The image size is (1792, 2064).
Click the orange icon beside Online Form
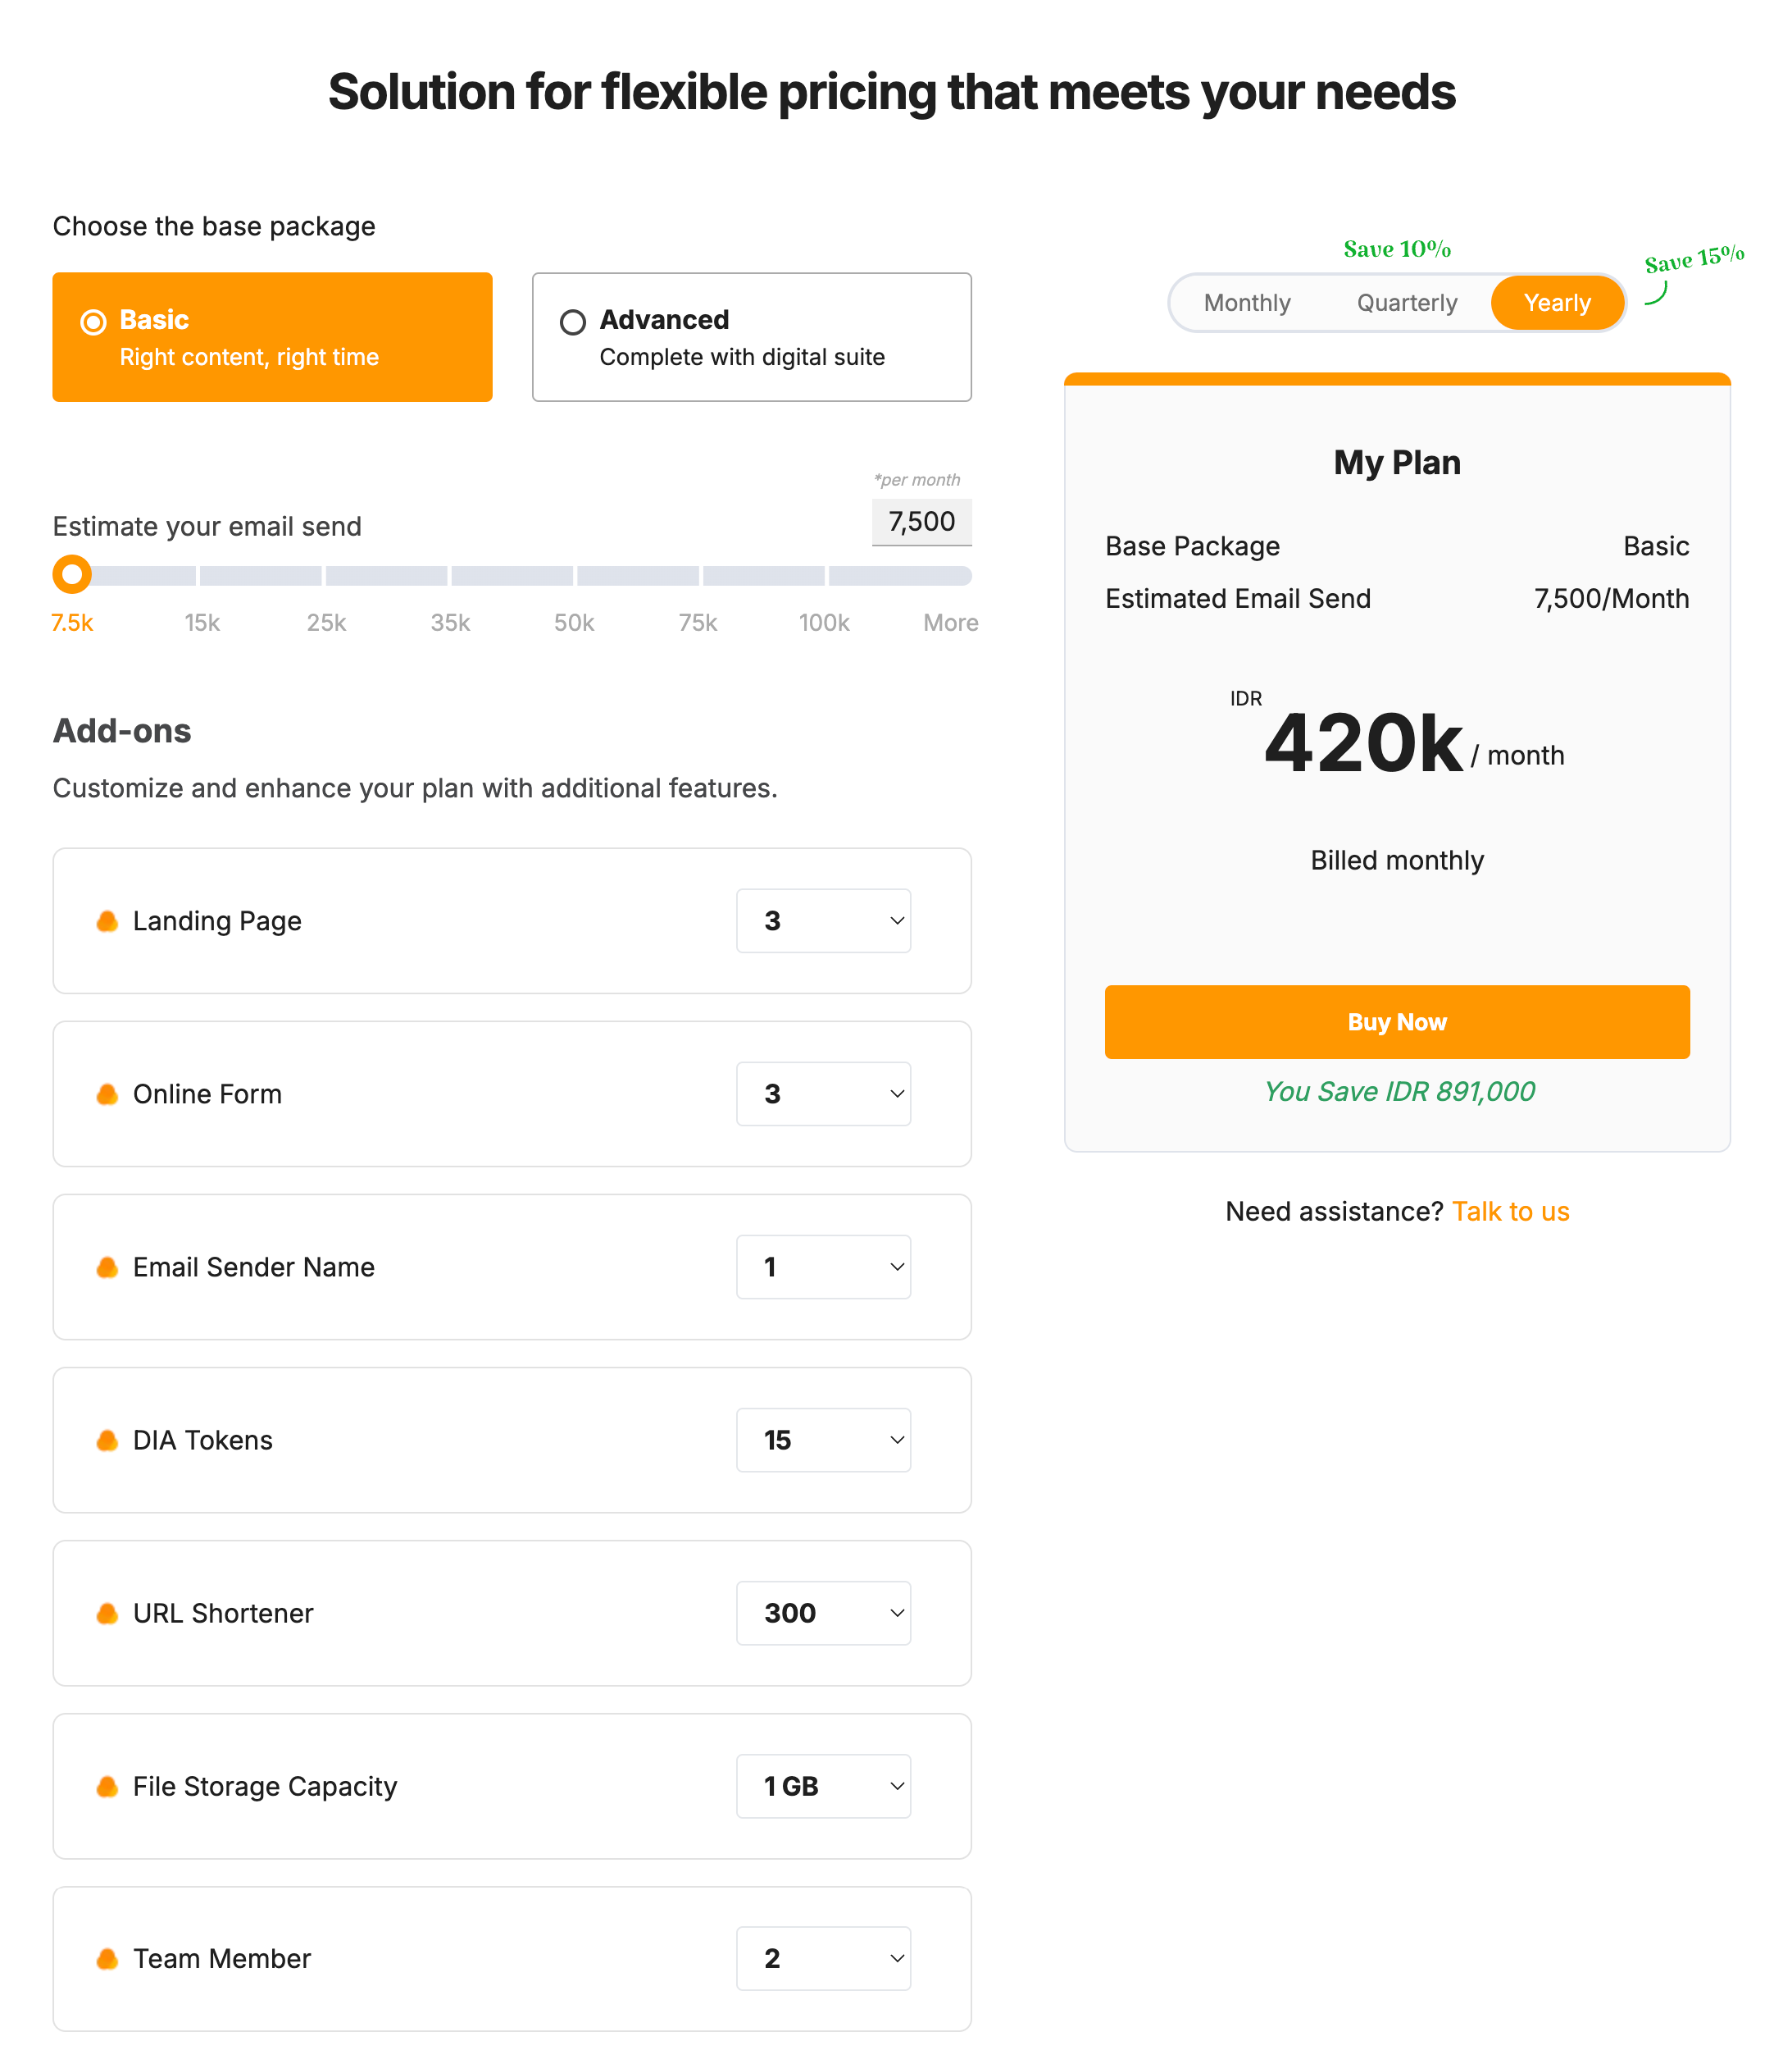[107, 1094]
